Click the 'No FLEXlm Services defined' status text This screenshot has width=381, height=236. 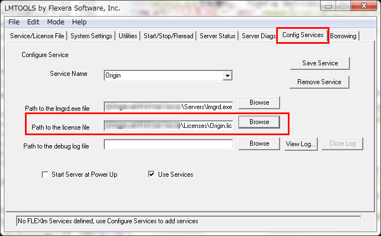[x=108, y=221]
